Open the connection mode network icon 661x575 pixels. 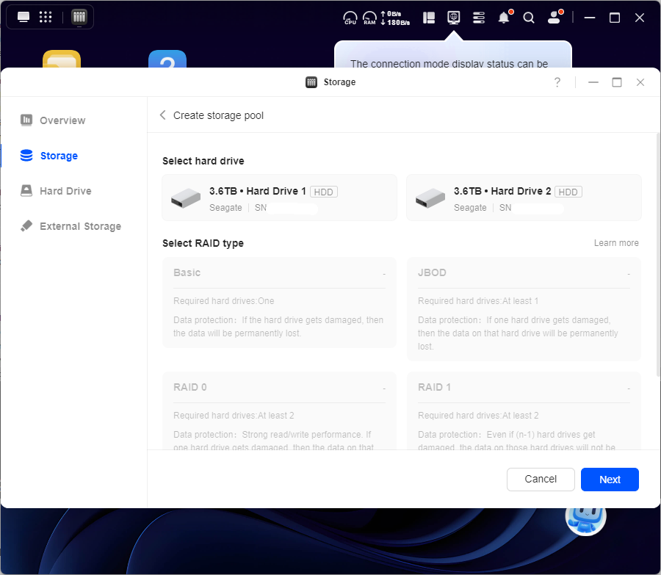click(x=454, y=17)
